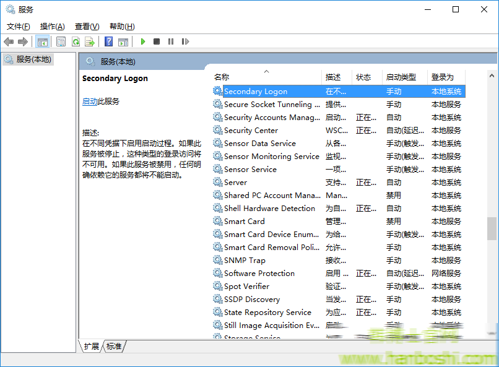
Task: Open Properties via toolbar icon
Action: (61, 41)
